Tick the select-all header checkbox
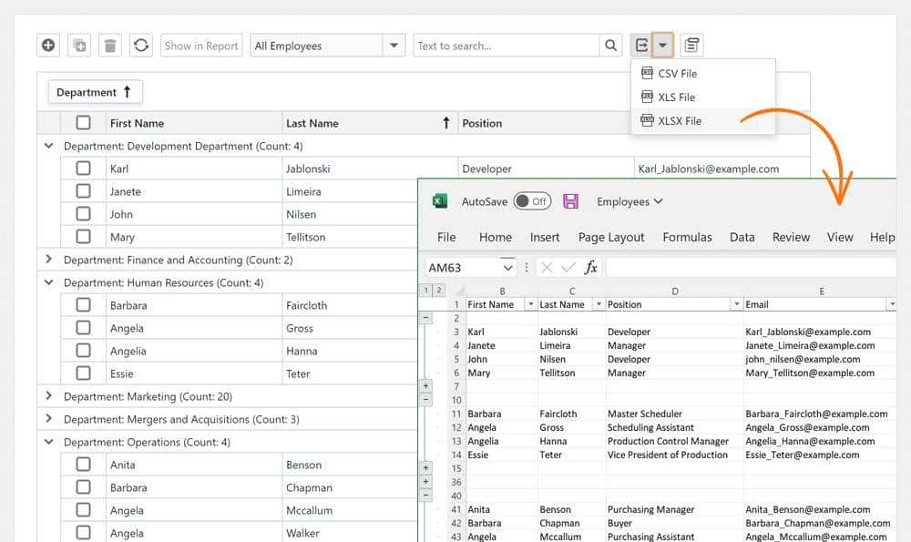Image resolution: width=911 pixels, height=542 pixels. (x=83, y=123)
